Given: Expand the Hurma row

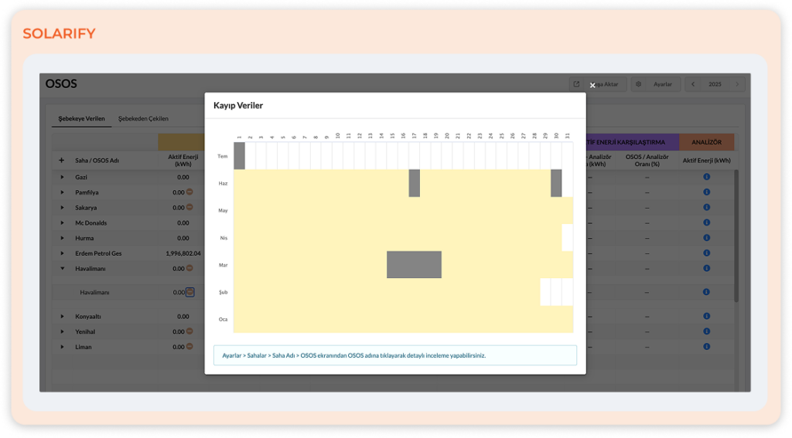Looking at the screenshot, I should click(x=62, y=238).
